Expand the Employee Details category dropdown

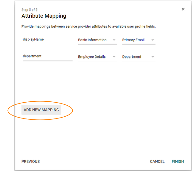(x=92, y=57)
